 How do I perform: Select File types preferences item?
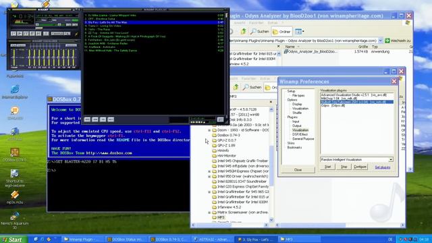click(x=298, y=95)
